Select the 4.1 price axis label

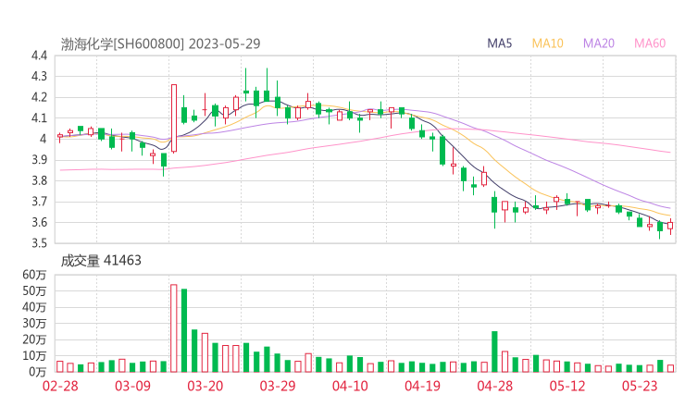39,117
